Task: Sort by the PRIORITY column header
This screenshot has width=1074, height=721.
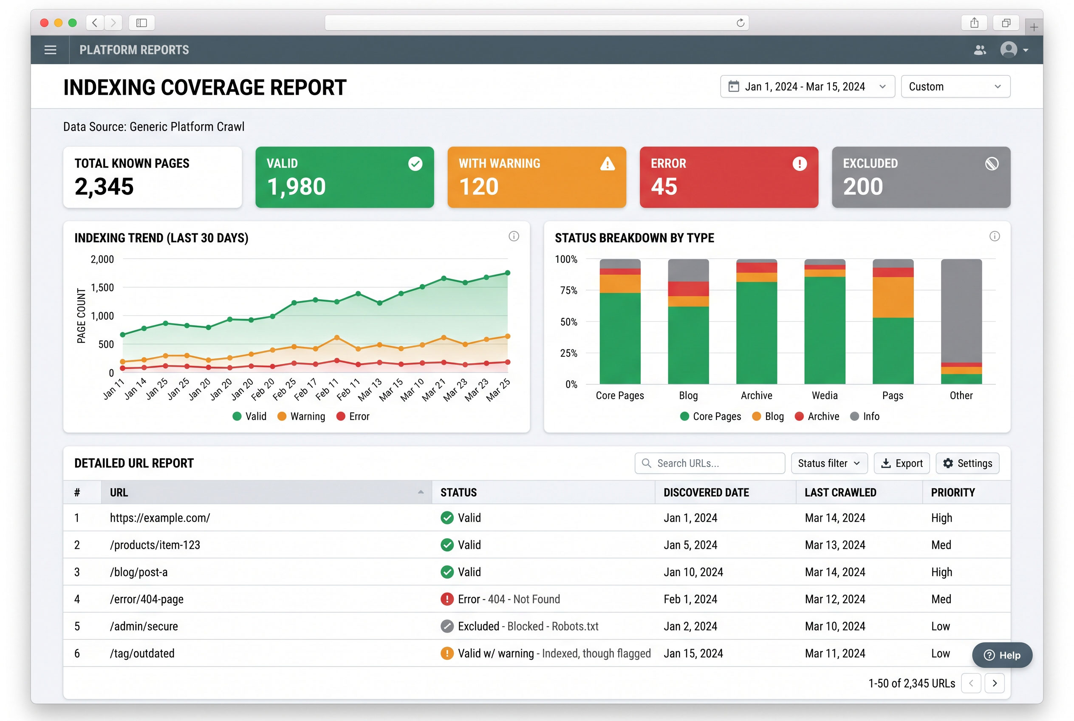Action: tap(966, 492)
